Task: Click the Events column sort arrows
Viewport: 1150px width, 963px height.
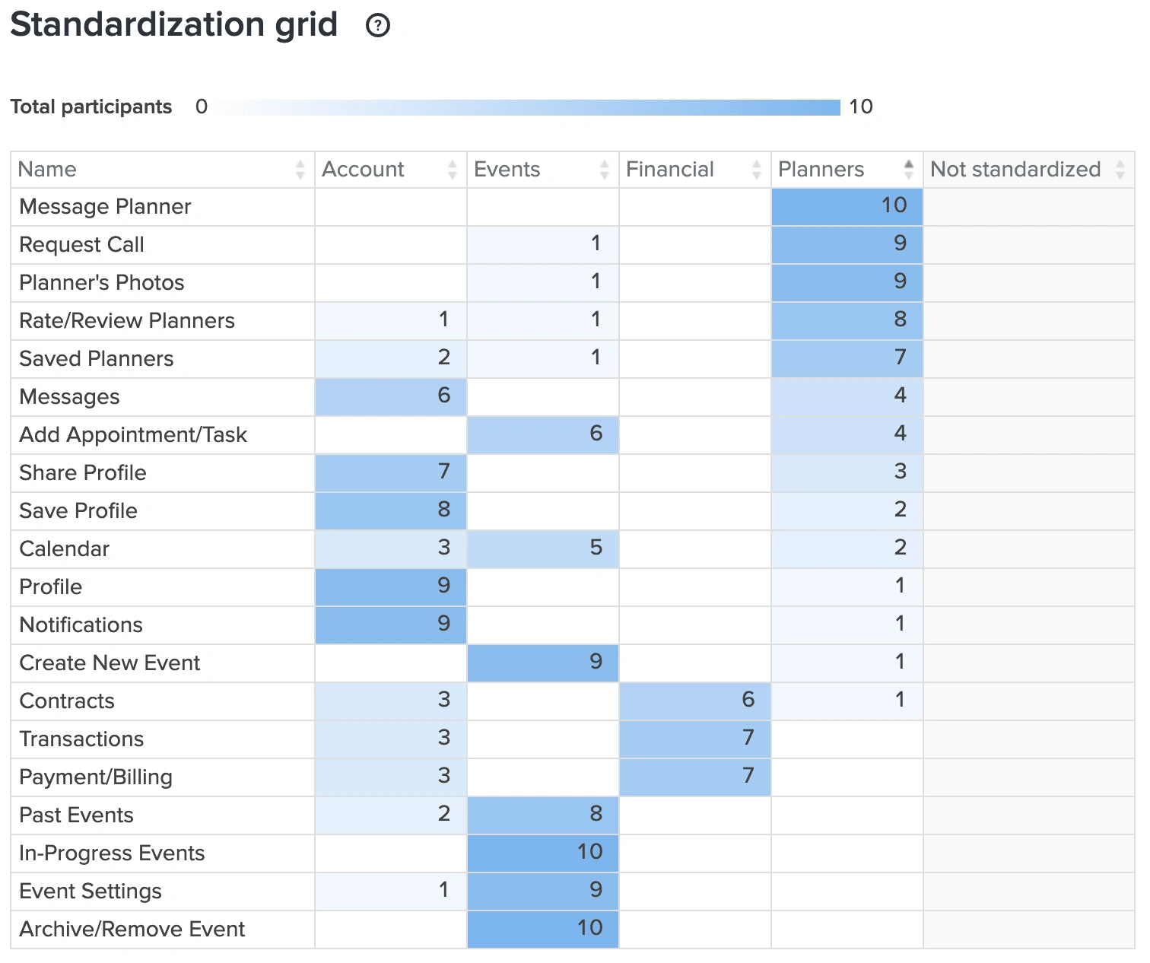Action: pos(605,169)
